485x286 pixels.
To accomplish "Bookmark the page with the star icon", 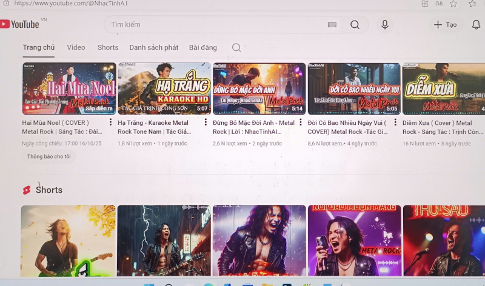I will pos(453,4).
